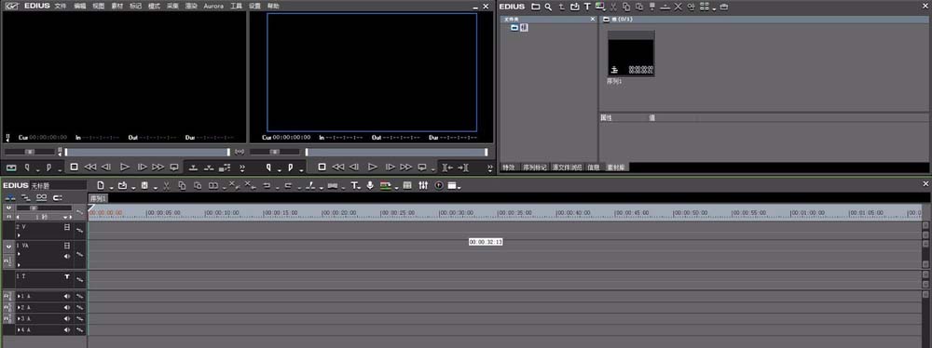932x348 pixels.
Task: Set Out point in the recorder window
Action: [290, 167]
